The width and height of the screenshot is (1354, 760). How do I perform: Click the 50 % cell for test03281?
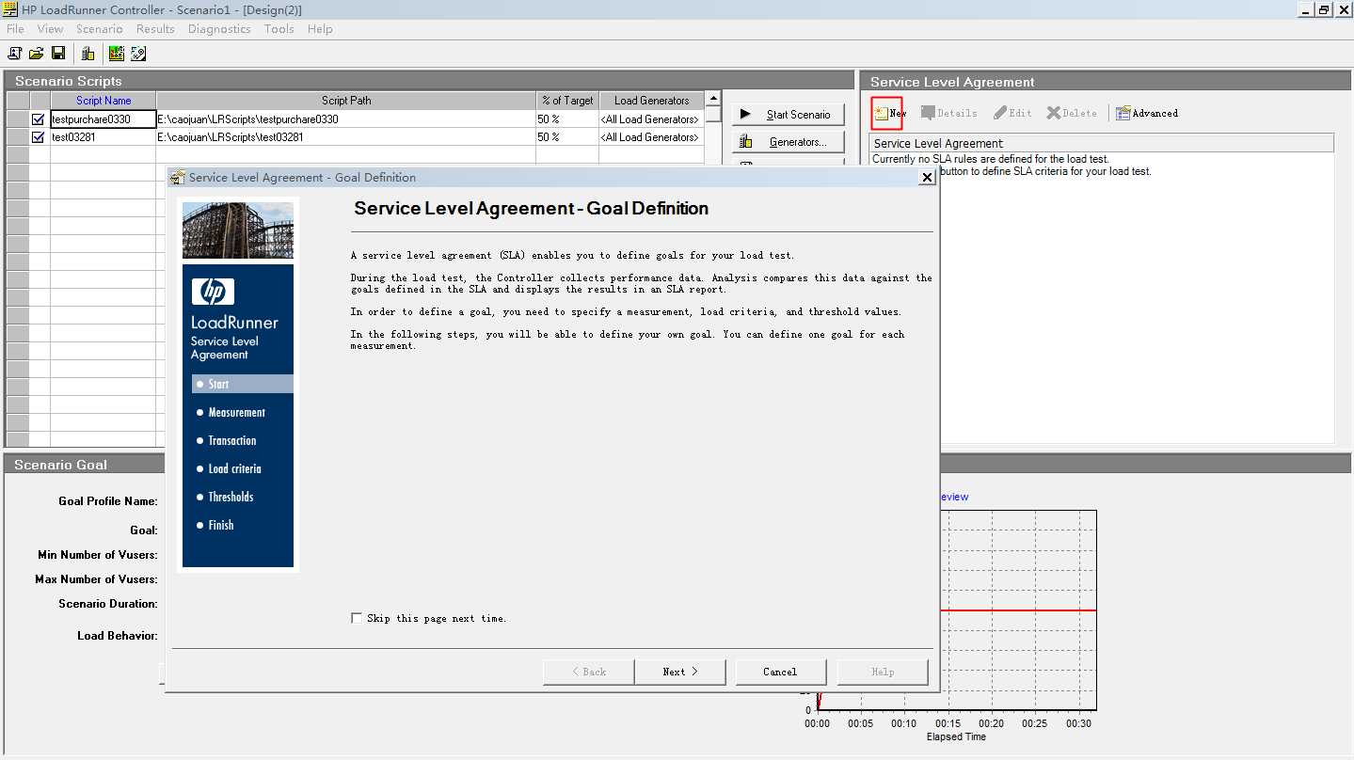567,137
